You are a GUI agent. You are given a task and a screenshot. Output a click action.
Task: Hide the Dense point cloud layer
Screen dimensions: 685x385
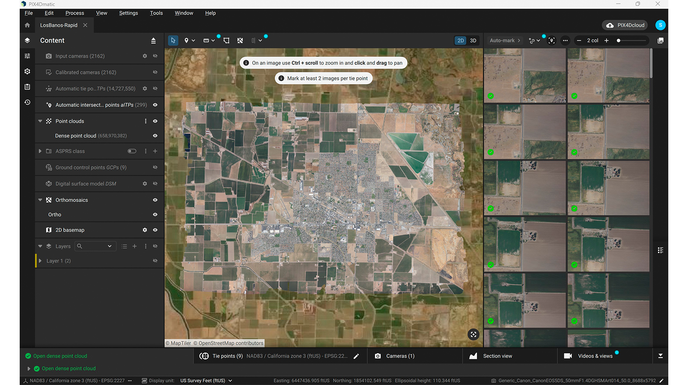point(155,136)
